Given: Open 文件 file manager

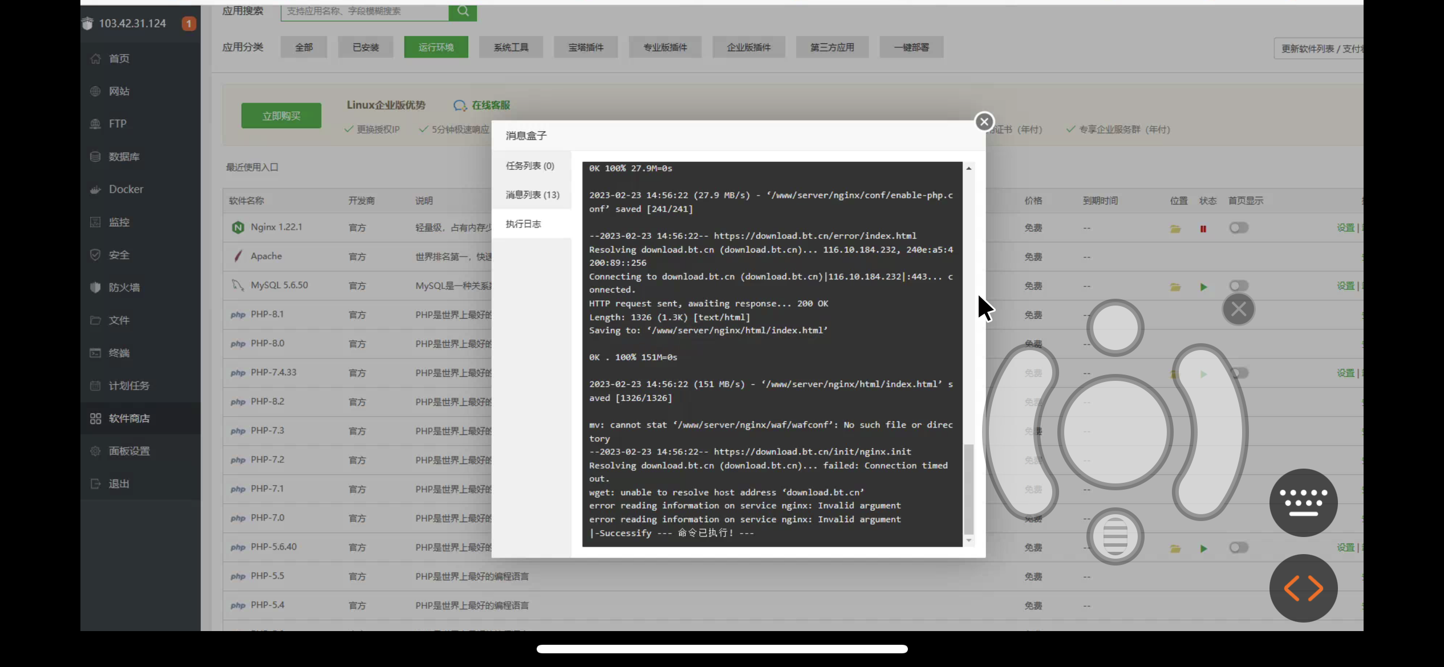Looking at the screenshot, I should point(140,320).
